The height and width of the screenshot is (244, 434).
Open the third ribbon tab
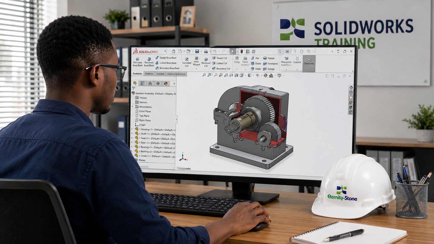(x=160, y=74)
